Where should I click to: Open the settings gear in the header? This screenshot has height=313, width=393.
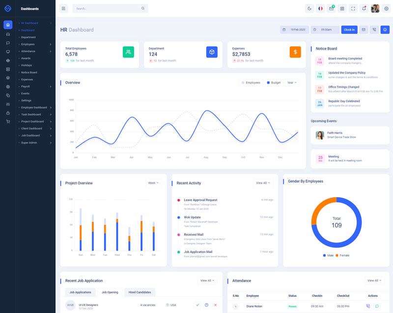click(x=386, y=8)
